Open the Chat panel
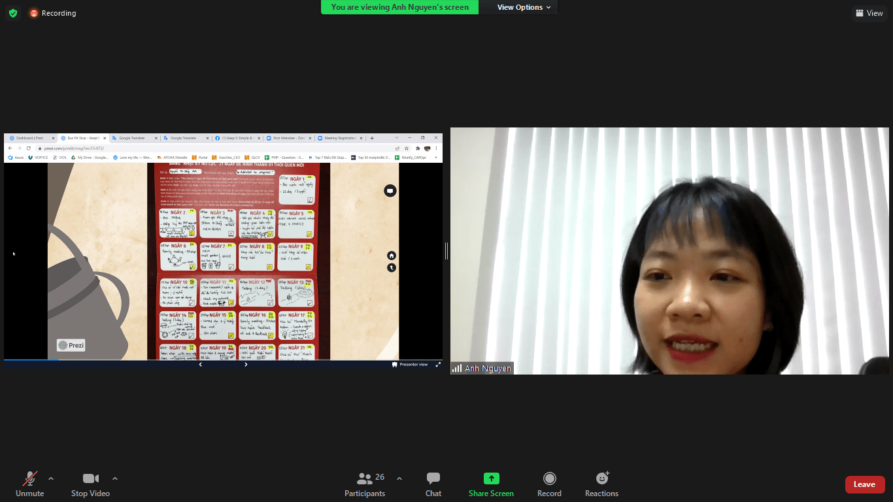Screen dimensions: 893x502 pos(433,484)
